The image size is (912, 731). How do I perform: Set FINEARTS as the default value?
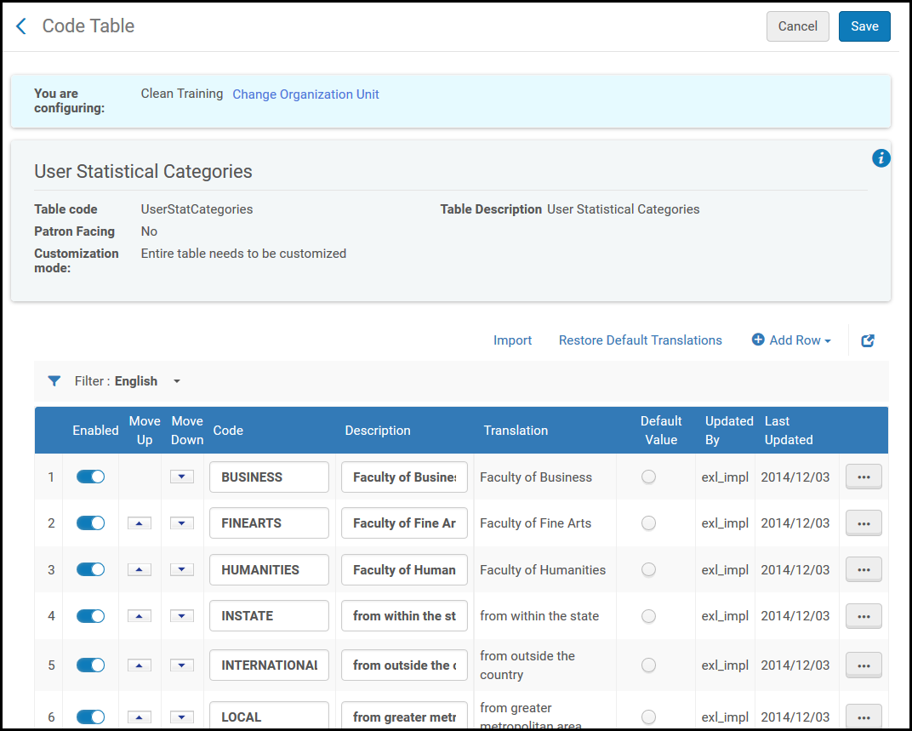[648, 523]
